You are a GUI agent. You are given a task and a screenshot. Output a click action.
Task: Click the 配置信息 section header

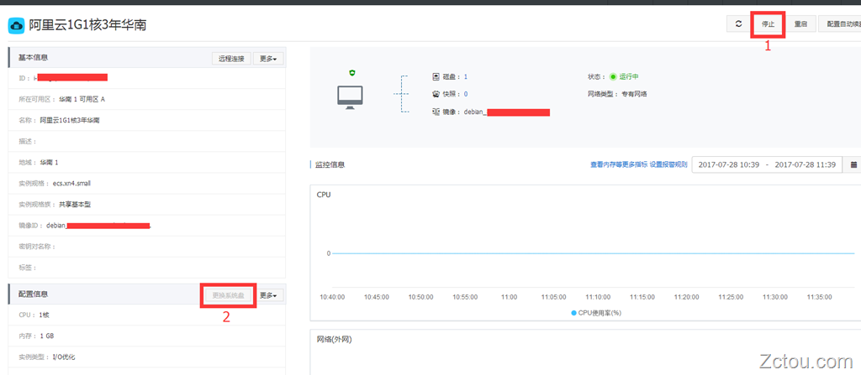point(33,294)
